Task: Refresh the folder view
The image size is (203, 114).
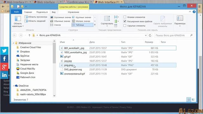Action: [150, 35]
